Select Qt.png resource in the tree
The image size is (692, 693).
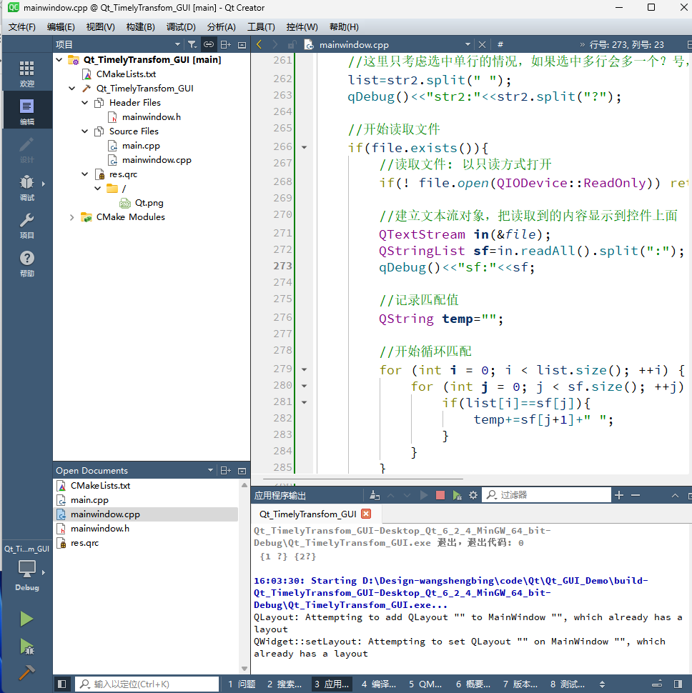[x=149, y=203]
